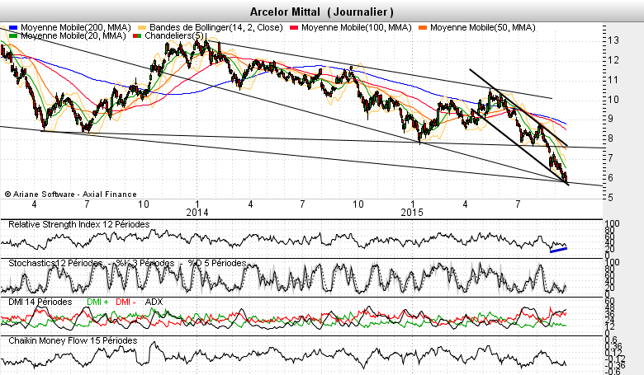Click the '13' price level on the price axis
Viewport: 644px width, 375px height.
pos(613,40)
